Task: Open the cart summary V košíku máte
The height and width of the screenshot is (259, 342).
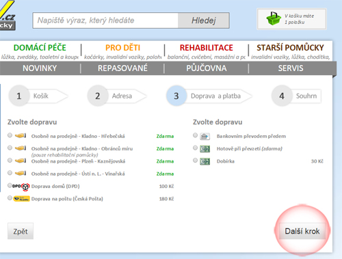Action: (x=291, y=19)
